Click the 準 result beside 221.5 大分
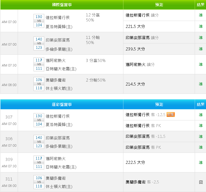Image resolution: width=206 pixels, height=192 pixels. click(x=201, y=26)
